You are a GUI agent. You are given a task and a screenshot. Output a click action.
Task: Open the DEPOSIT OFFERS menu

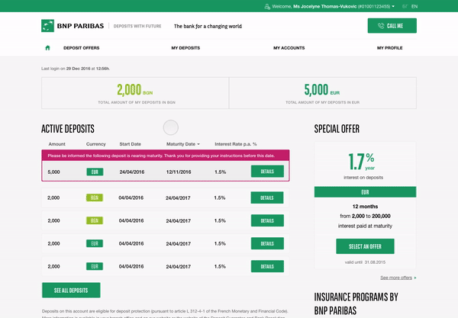(82, 48)
